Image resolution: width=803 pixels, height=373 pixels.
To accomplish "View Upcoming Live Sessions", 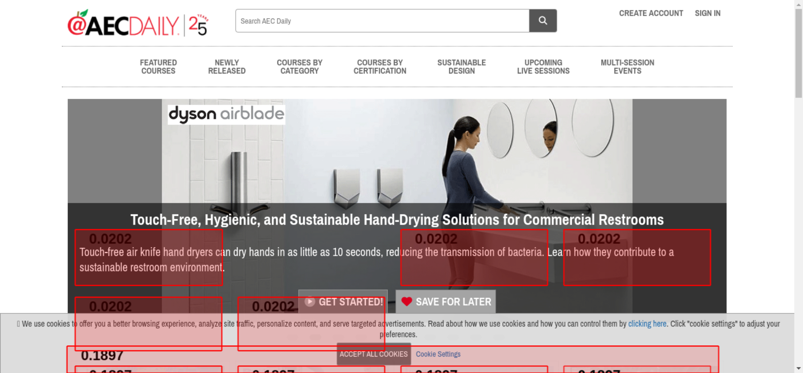I will click(543, 67).
